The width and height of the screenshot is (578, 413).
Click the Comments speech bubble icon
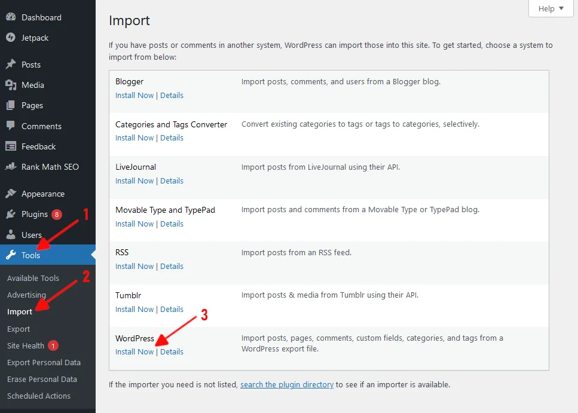[11, 126]
